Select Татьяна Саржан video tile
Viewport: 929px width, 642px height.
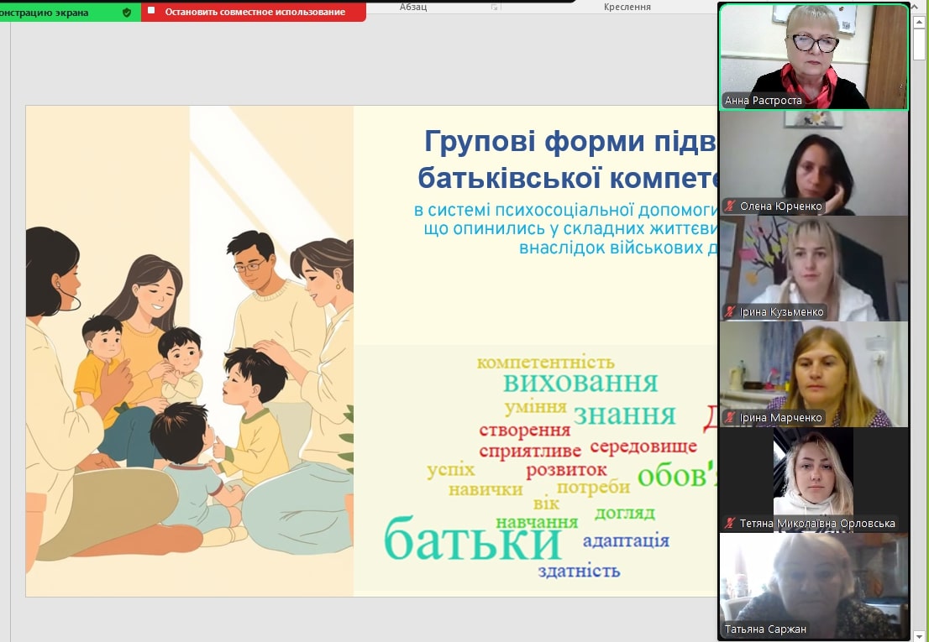[813, 586]
